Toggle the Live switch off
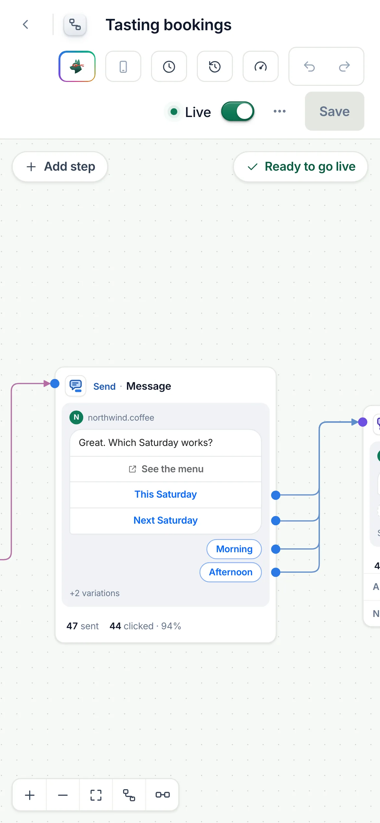Screen dimensions: 380x823 pyautogui.click(x=238, y=111)
